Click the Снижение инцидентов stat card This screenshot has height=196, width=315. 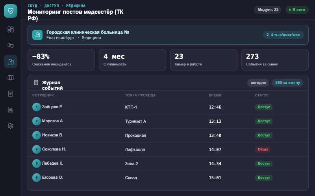(x=61, y=60)
